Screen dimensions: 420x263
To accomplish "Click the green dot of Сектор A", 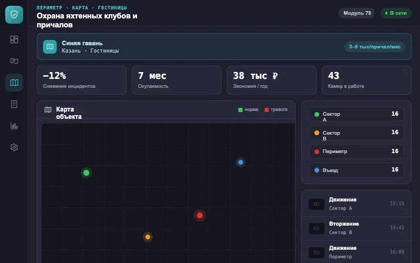I will point(317,114).
